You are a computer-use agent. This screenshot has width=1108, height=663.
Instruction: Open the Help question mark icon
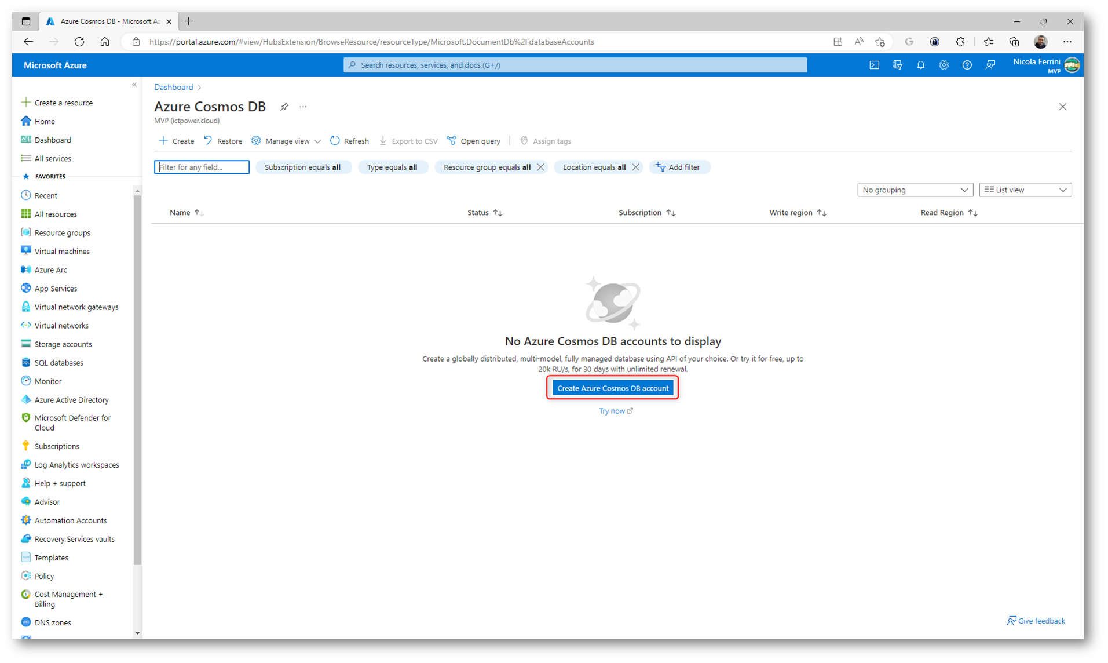tap(967, 65)
